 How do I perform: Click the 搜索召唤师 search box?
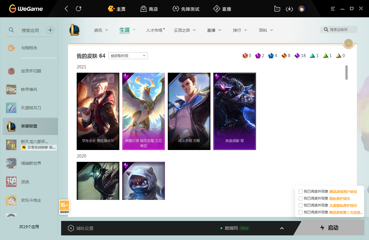(x=339, y=30)
